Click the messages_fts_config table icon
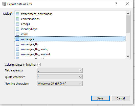Viewport: 135px width, 106px height. pos(17,49)
